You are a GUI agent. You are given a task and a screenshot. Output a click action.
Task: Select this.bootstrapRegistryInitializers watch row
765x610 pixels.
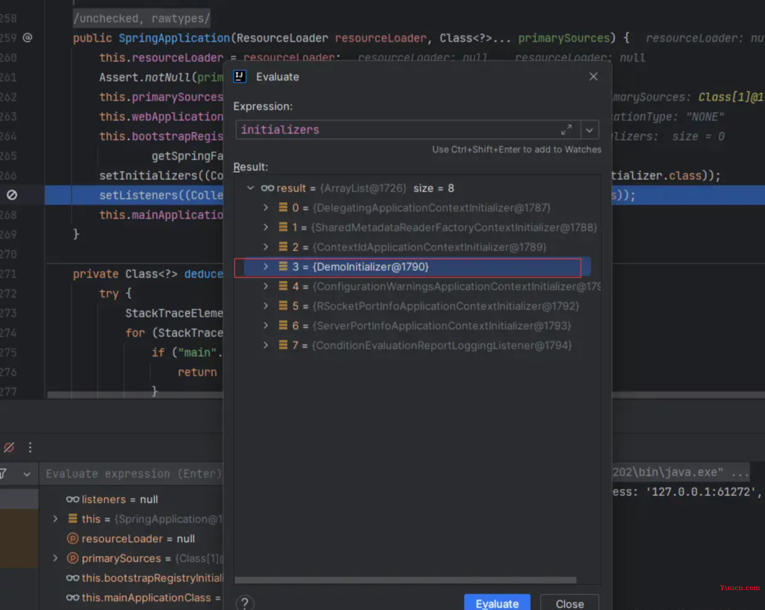pyautogui.click(x=145, y=578)
